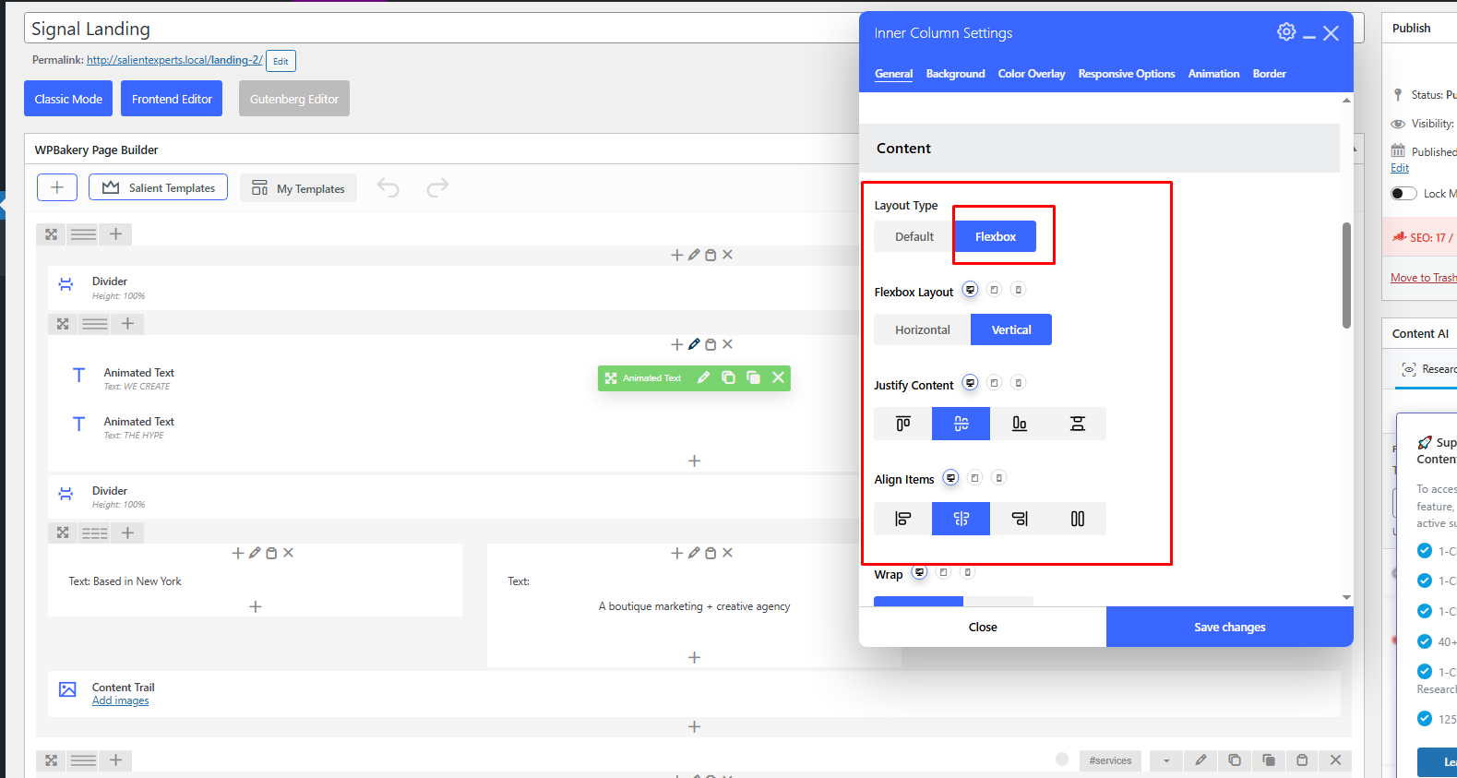This screenshot has width=1457, height=778.
Task: Click the Undo arrow in WPBakery toolbar
Action: tap(388, 188)
